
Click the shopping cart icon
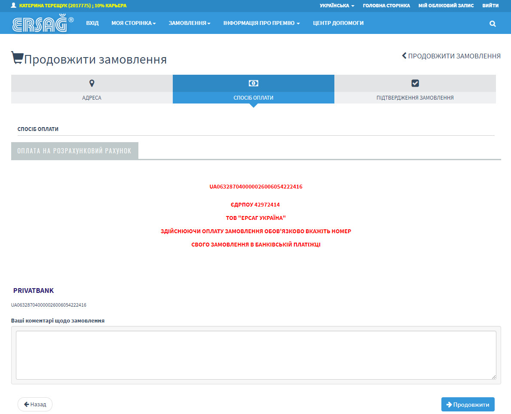(17, 58)
